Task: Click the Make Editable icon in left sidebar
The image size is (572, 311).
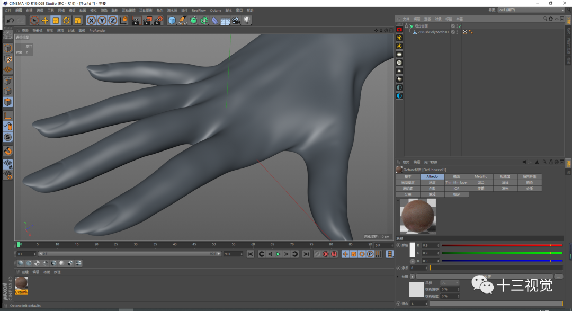Action: [7, 35]
